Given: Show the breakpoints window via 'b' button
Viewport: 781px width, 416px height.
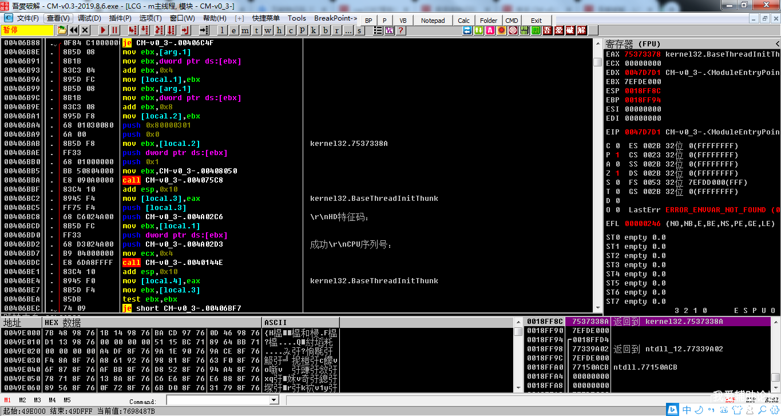Looking at the screenshot, I should pos(325,30).
